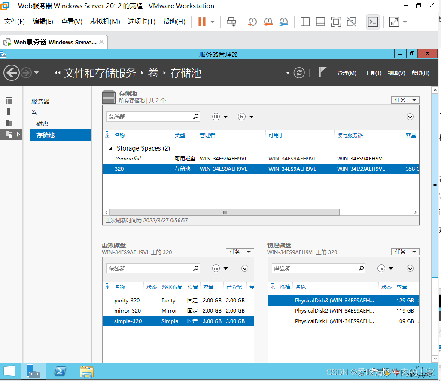Screen dimensions: 441x381
Task: Go back in Server Manager navigation
Action: pyautogui.click(x=12, y=73)
